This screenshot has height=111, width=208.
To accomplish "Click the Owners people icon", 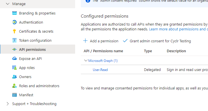I will 15,77.
